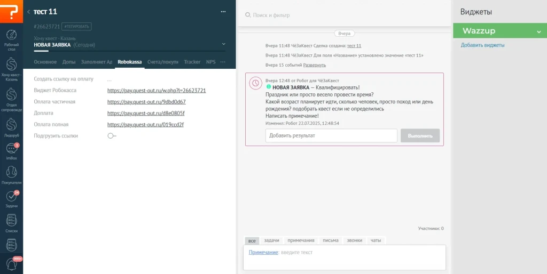This screenshot has width=547, height=274.
Task: Expand the НОВАЯ ЗАЯВКА stage dropdown
Action: click(x=224, y=44)
